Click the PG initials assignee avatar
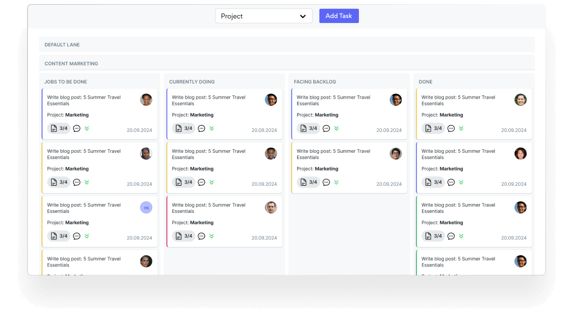The height and width of the screenshot is (326, 573). 146,208
